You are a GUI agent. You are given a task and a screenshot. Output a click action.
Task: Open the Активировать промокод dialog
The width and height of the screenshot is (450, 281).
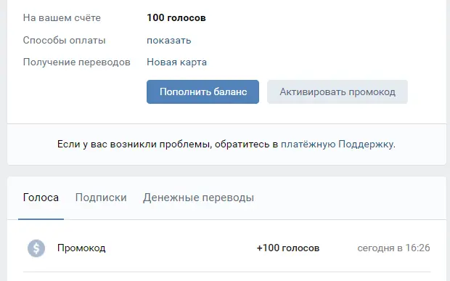[337, 91]
